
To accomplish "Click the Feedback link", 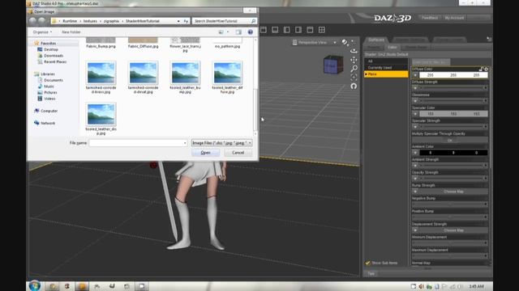I will pos(430,18).
